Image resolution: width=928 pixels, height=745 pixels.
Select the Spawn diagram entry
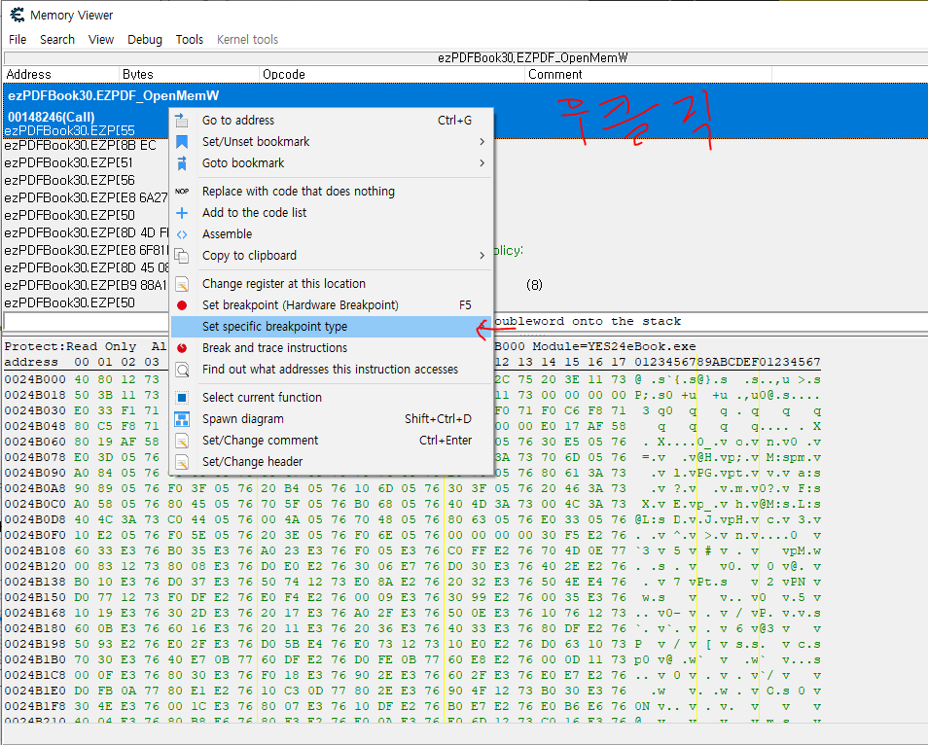tap(332, 418)
